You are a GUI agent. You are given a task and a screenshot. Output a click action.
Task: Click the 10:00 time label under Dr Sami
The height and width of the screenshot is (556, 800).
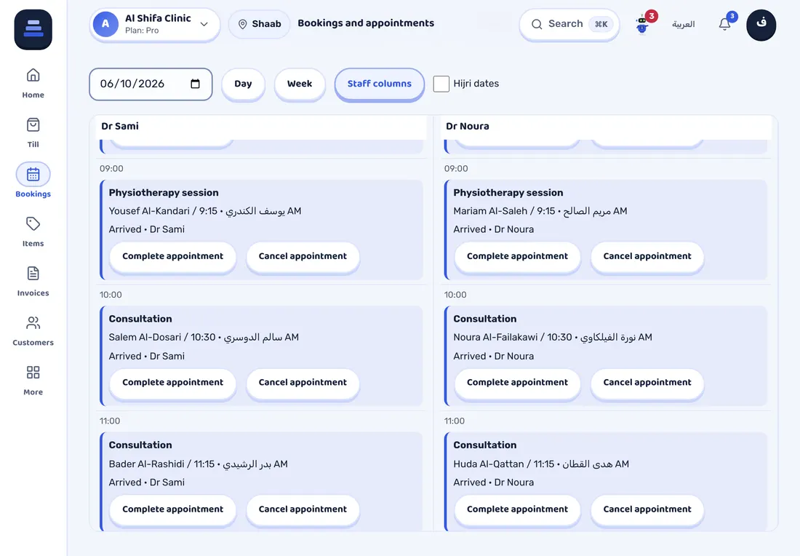[x=111, y=295]
